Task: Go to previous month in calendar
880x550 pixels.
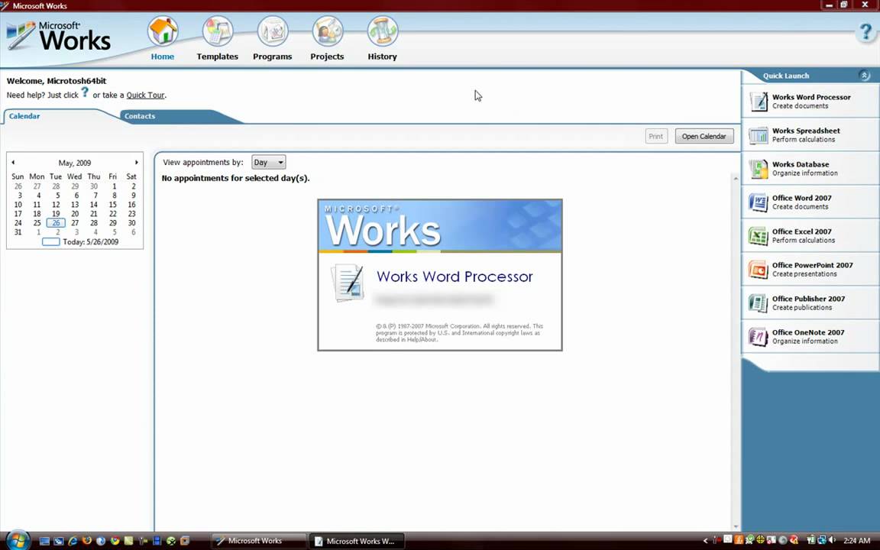Action: (13, 162)
